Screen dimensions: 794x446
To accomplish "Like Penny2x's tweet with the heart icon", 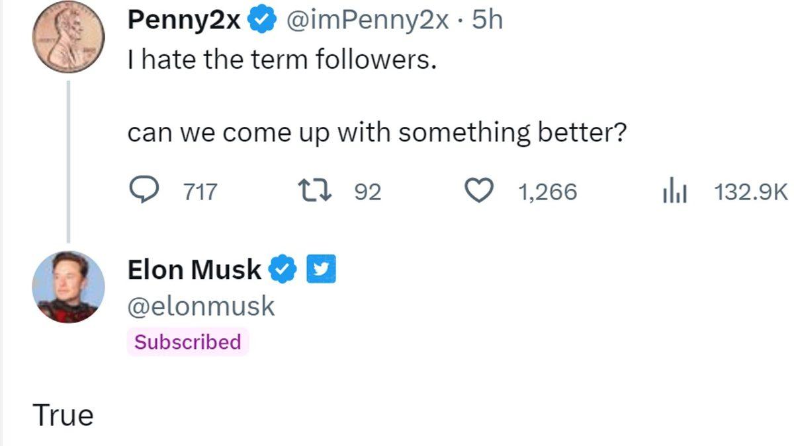I will click(480, 190).
